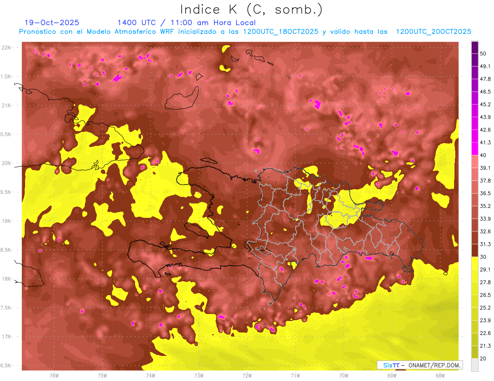The image size is (494, 381).
Task: Pick the light gray colorbar band below 20
Action: (475, 365)
